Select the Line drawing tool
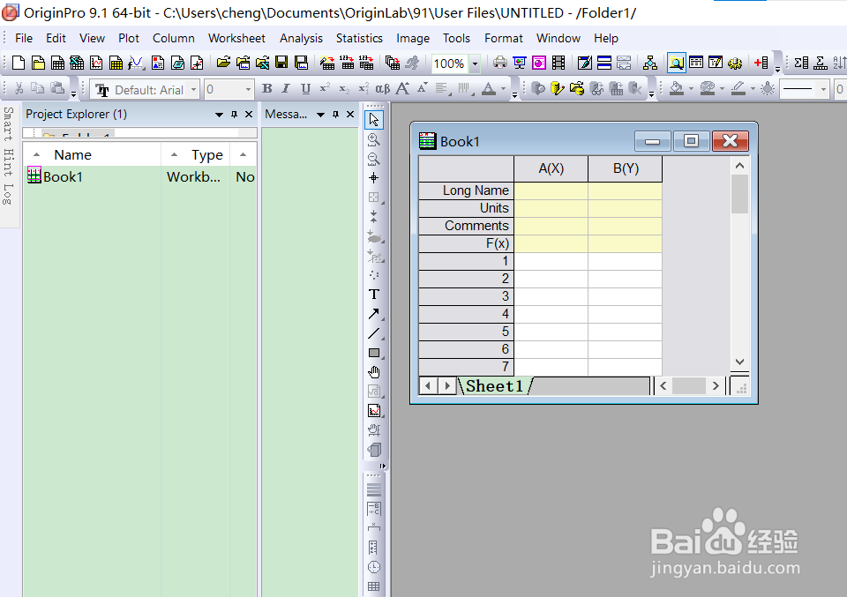 374,333
